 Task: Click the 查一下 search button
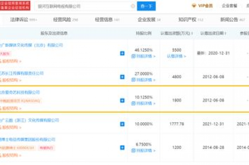146,6
